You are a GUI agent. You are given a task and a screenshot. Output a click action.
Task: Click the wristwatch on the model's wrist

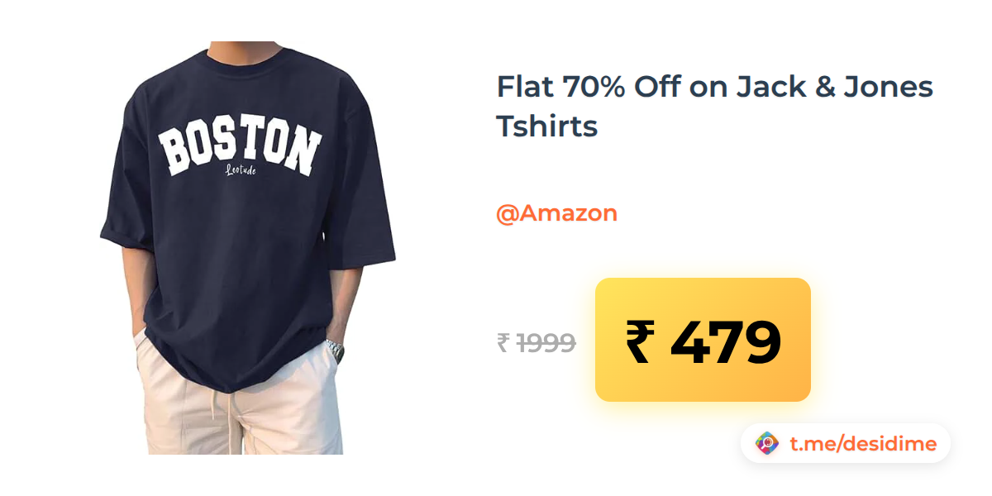coord(334,350)
